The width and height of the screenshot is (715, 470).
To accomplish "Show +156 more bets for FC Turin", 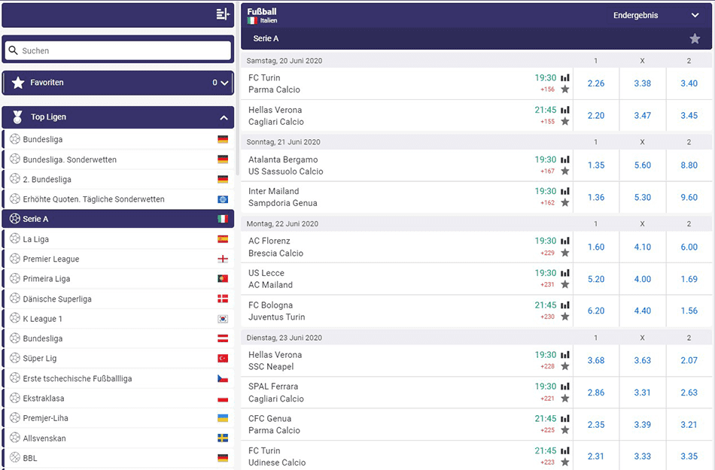I will click(548, 89).
